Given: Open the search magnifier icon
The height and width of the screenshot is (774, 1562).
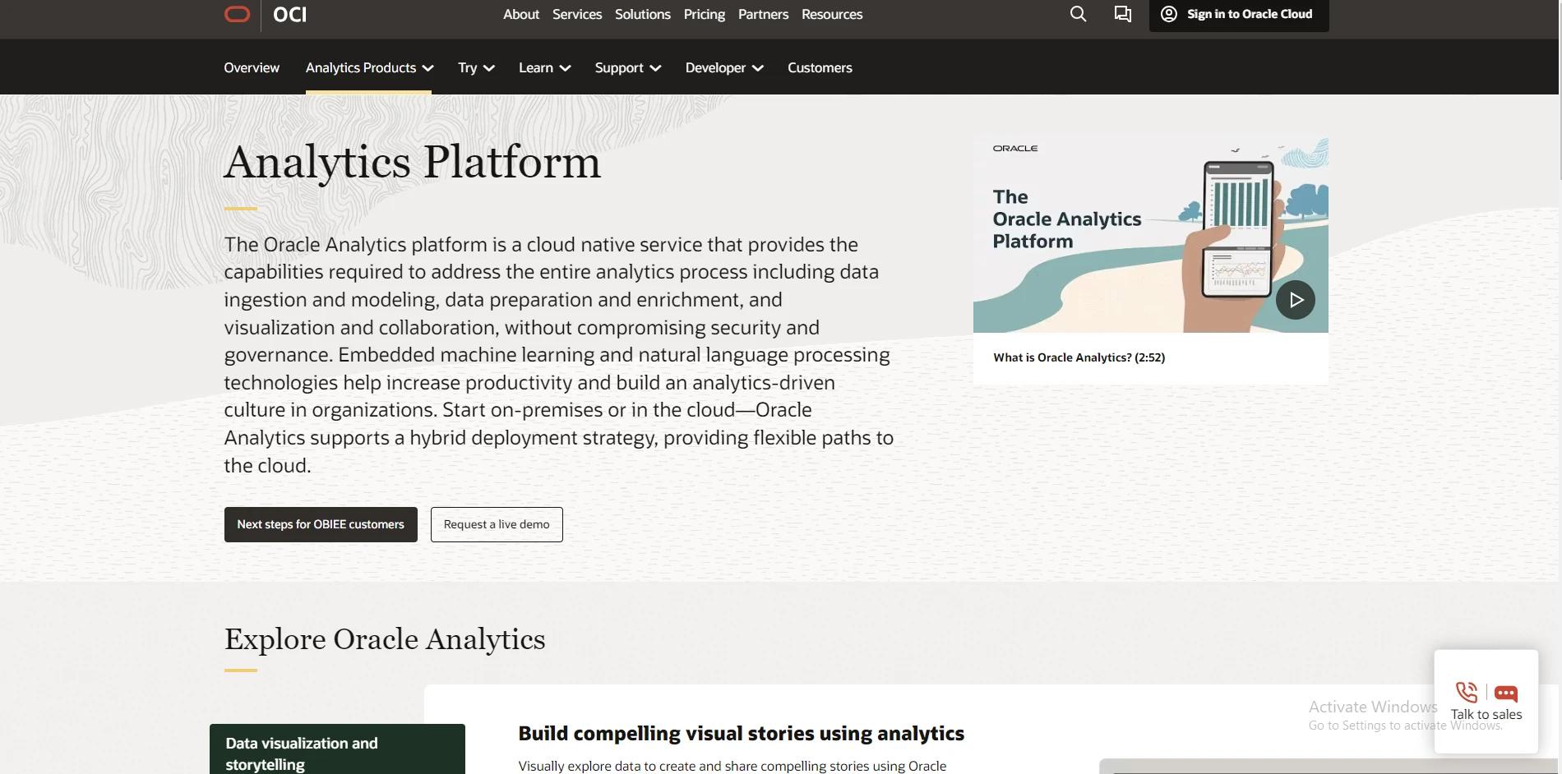Looking at the screenshot, I should 1078,14.
